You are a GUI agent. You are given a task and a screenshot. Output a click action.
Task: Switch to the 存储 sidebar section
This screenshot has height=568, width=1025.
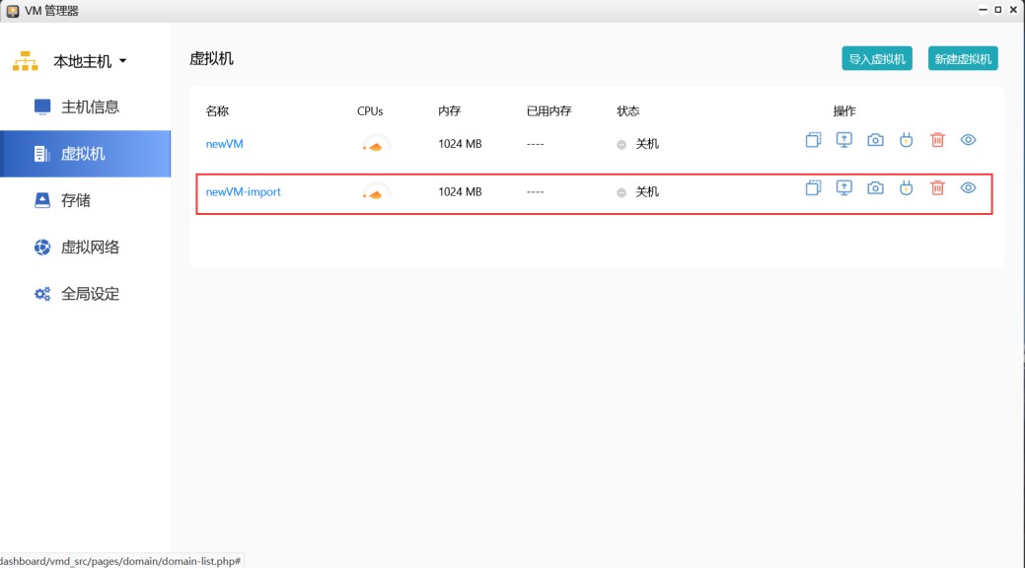tap(75, 200)
